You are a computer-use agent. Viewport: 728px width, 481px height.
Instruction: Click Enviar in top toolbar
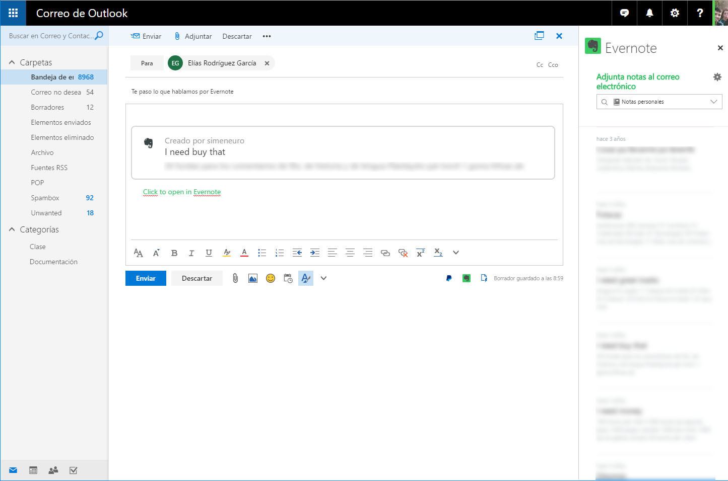pos(146,36)
